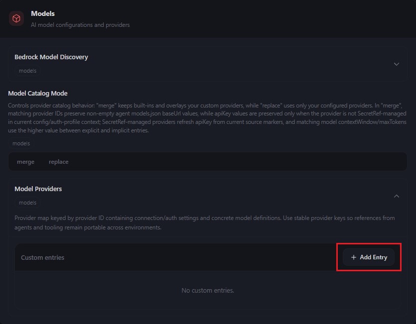Click the Custom entries label

(42, 257)
